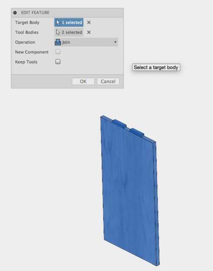The width and height of the screenshot is (213, 271).
Task: Clear the Tool Bodies selection with X
Action: tap(89, 32)
